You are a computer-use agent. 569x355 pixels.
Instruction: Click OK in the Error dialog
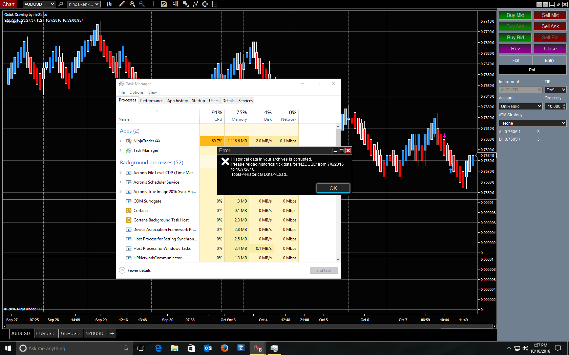(333, 188)
